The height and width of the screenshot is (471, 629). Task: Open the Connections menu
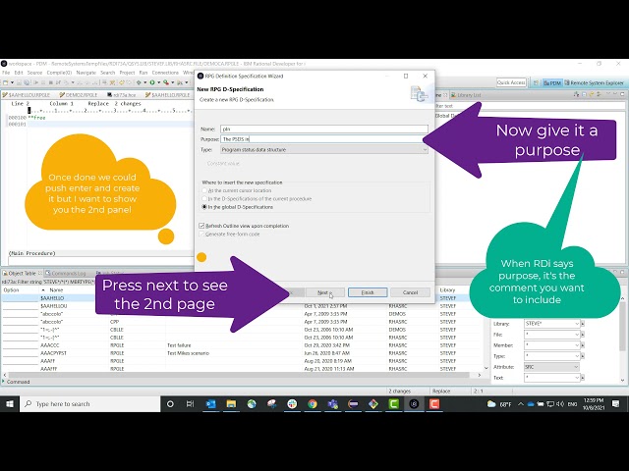[x=165, y=73]
